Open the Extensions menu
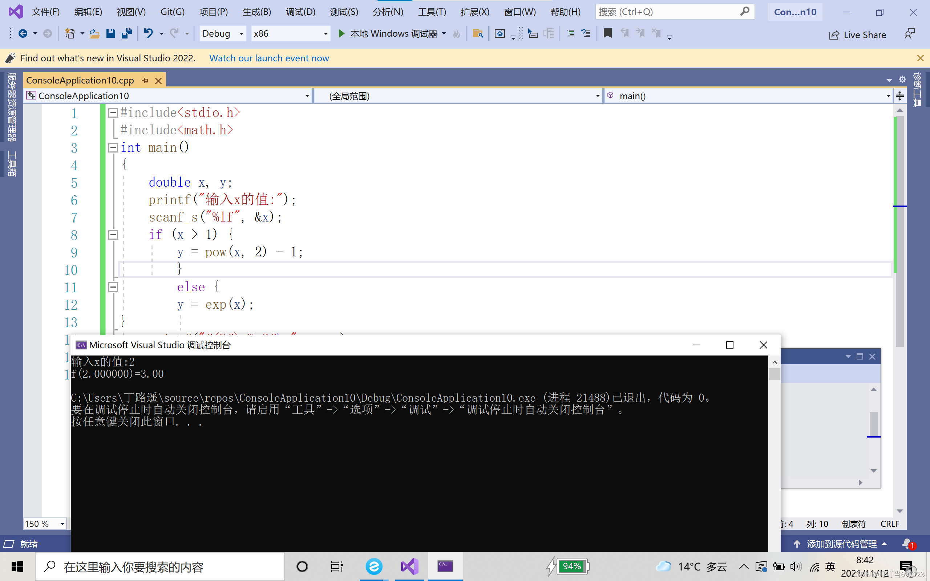This screenshot has width=930, height=581. pyautogui.click(x=475, y=12)
